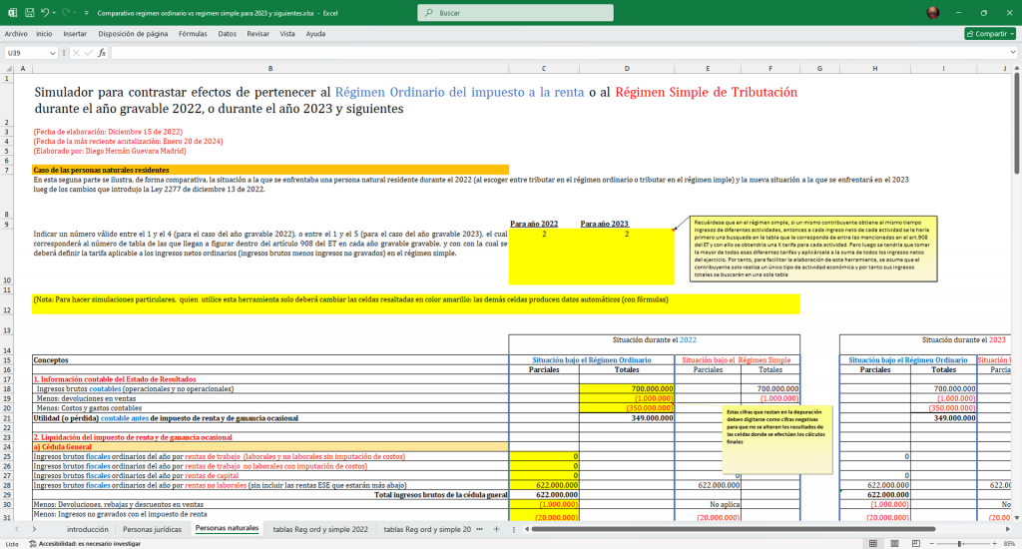This screenshot has height=549, width=1022.
Task: Click the Cancel X icon in formula bar
Action: click(76, 53)
